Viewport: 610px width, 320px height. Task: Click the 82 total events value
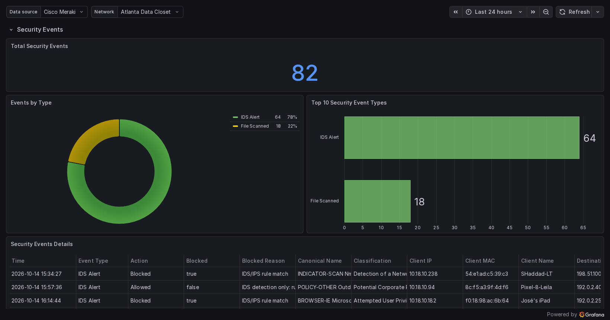pyautogui.click(x=305, y=73)
